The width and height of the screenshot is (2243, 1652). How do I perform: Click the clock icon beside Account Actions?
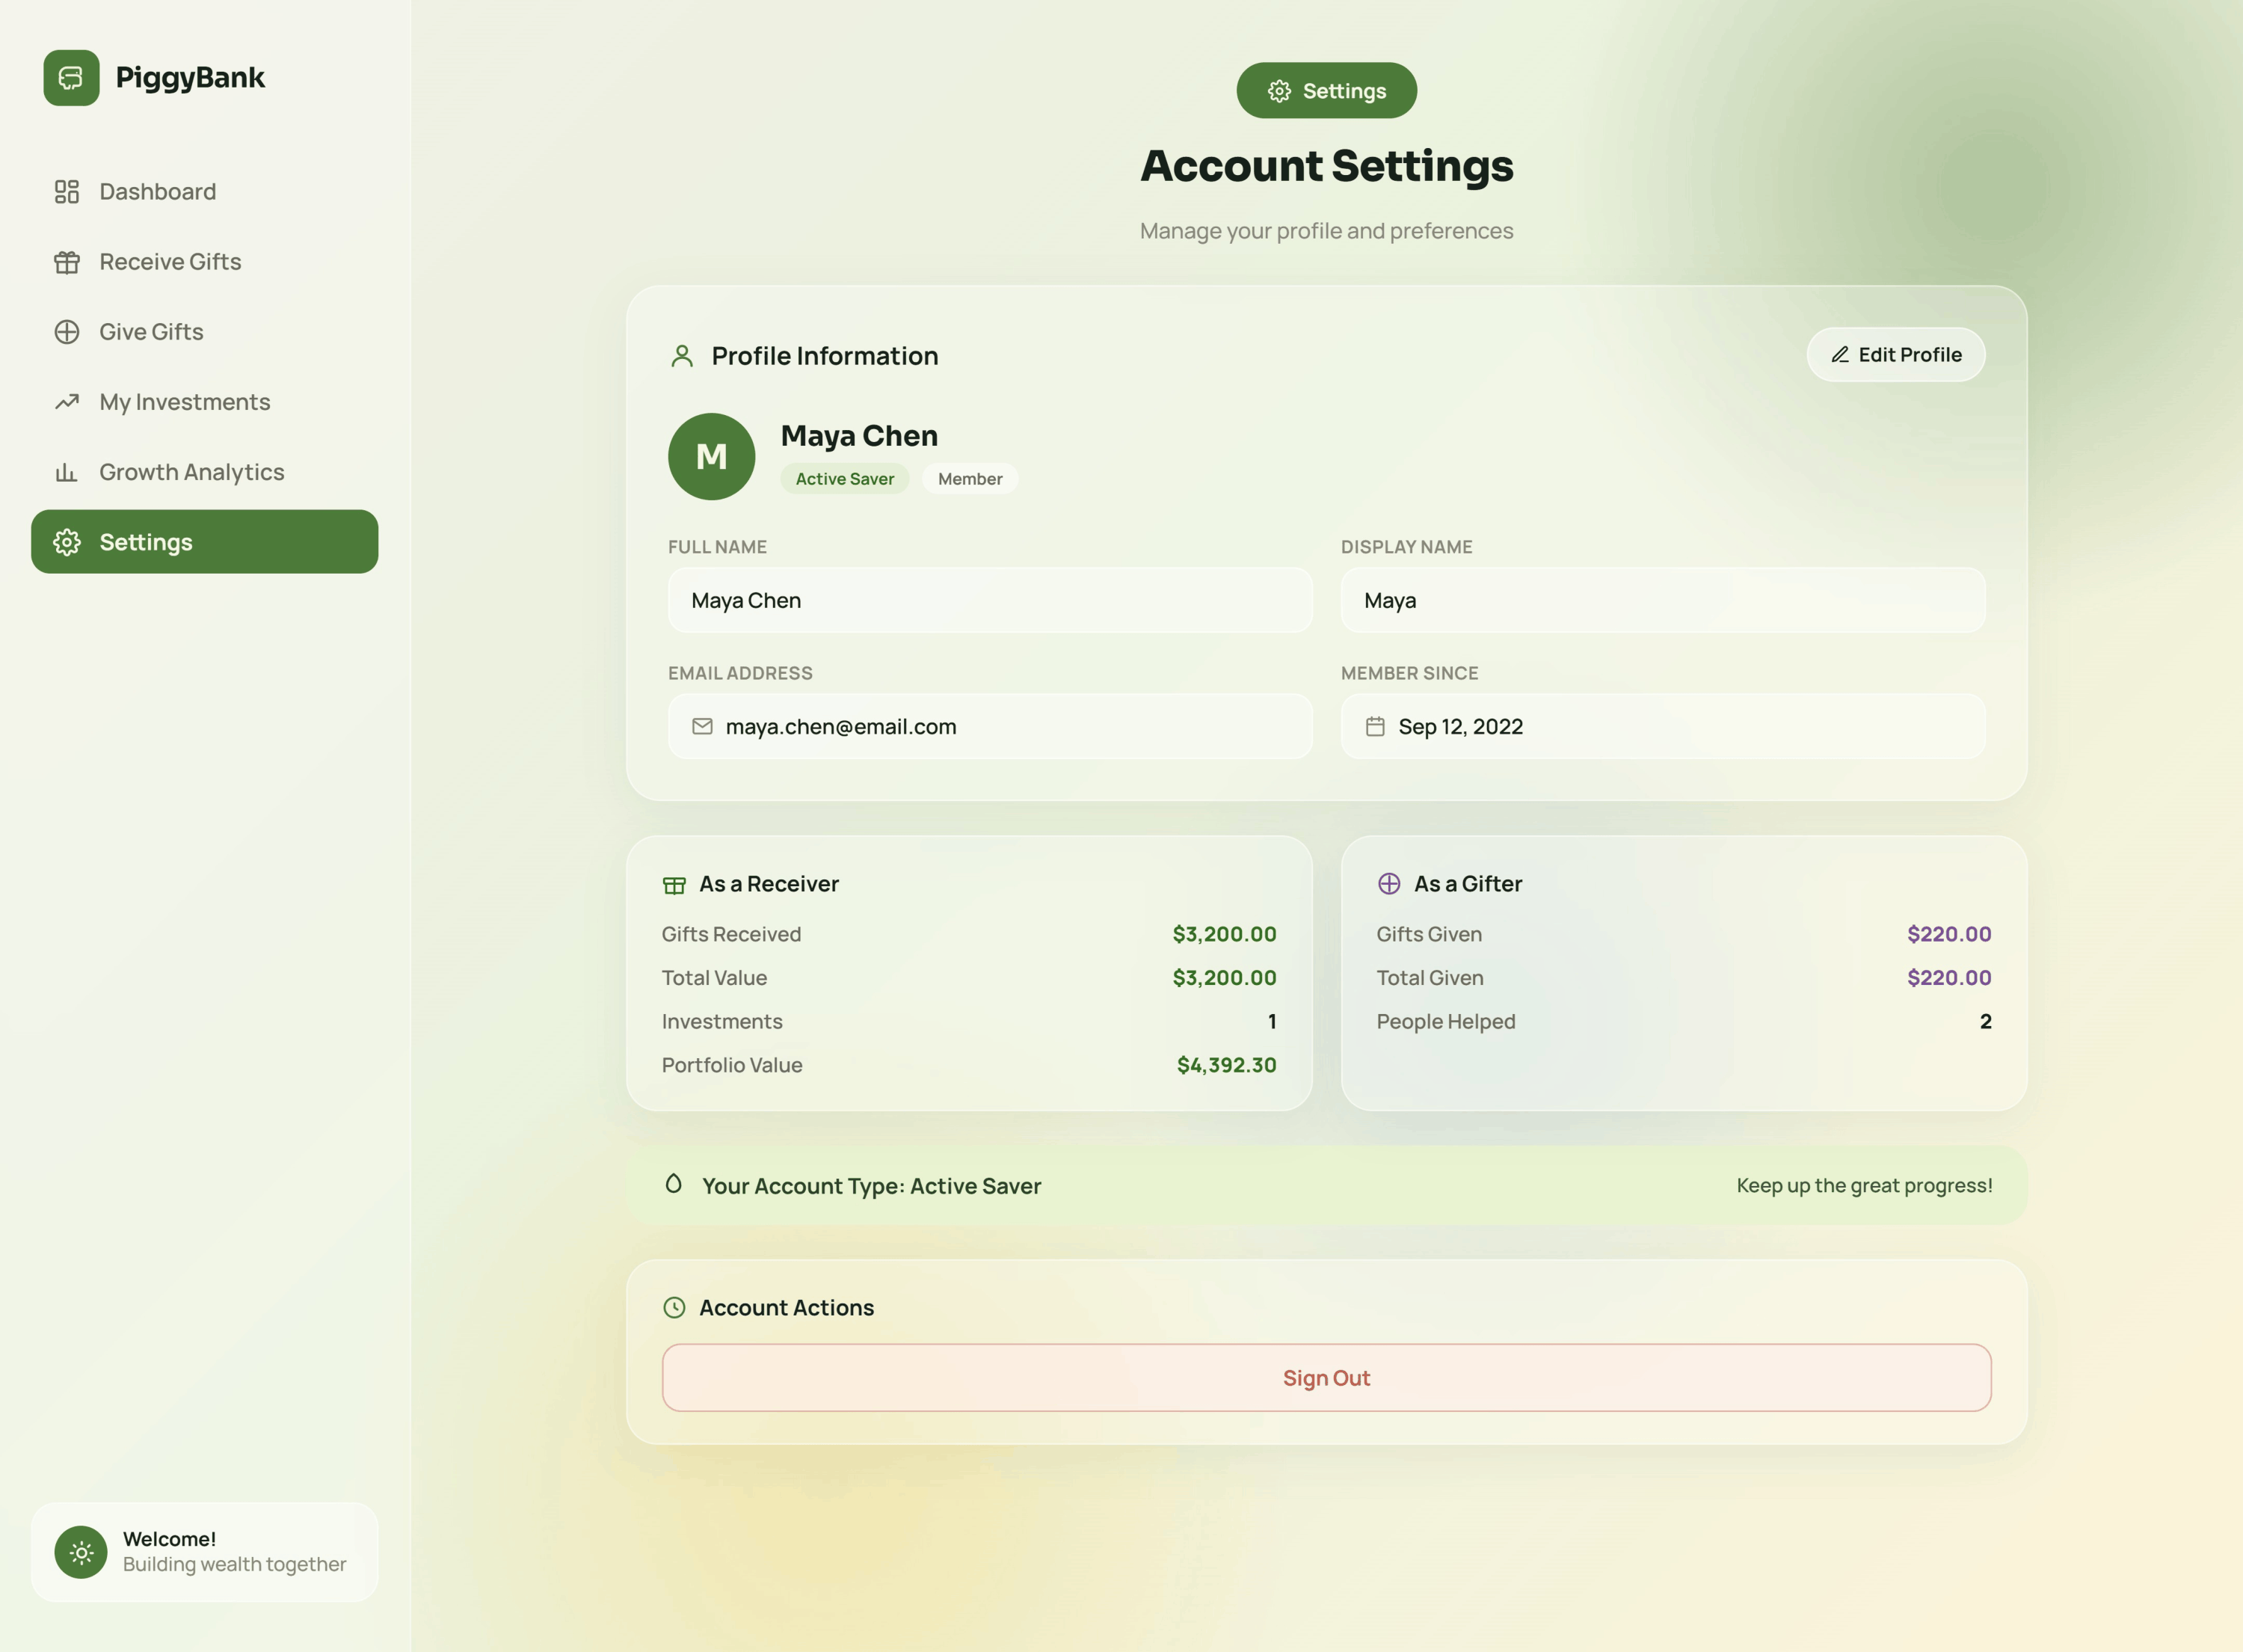click(674, 1308)
